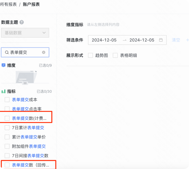
Task: Click the 指标 section heading
Action: click(11, 92)
